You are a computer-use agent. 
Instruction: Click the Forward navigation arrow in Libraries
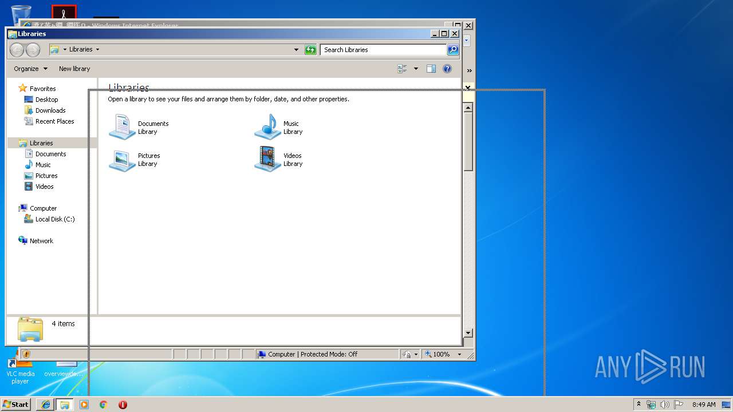pyautogui.click(x=33, y=50)
